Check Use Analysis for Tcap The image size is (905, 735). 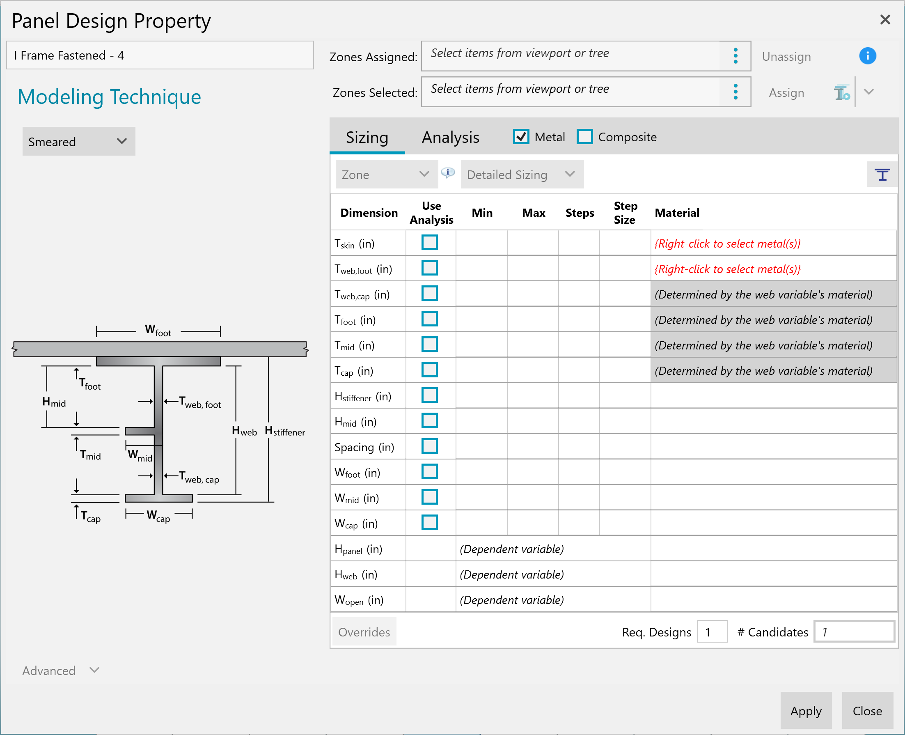429,370
